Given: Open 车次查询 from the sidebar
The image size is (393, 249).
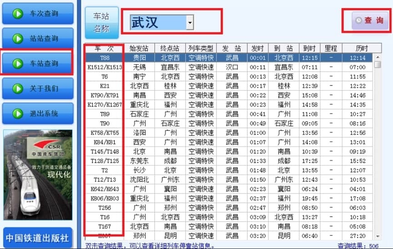Looking at the screenshot, I should [38, 14].
